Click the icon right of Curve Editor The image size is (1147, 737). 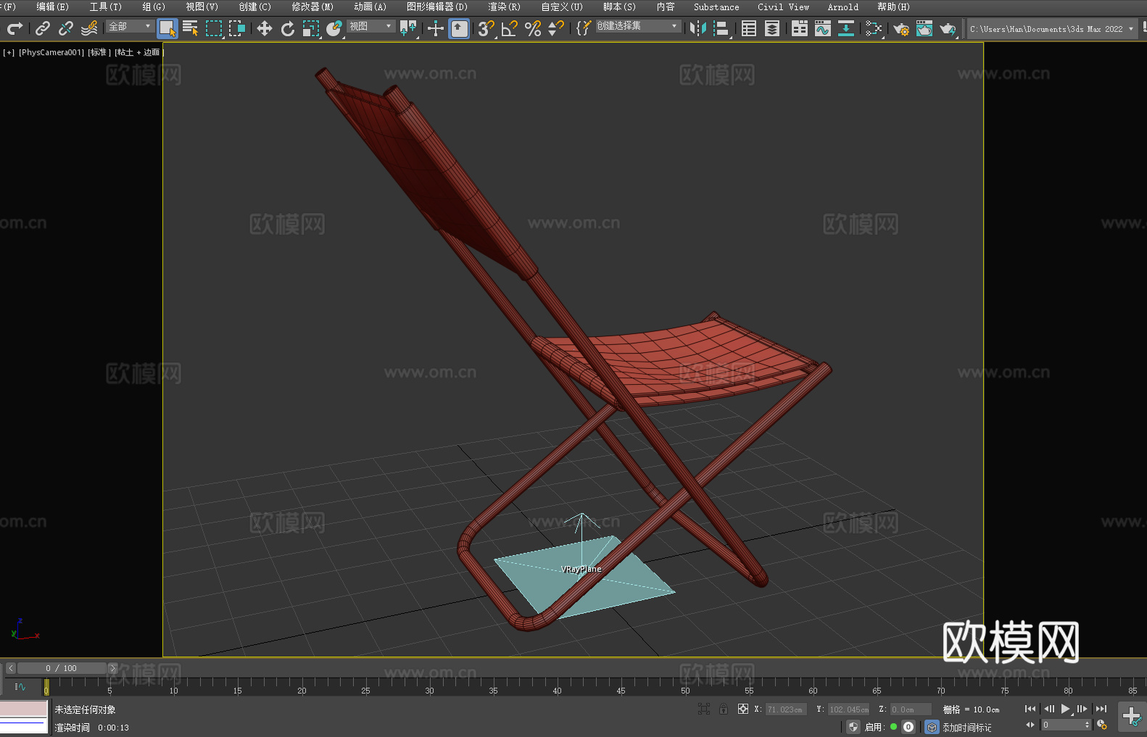click(846, 28)
